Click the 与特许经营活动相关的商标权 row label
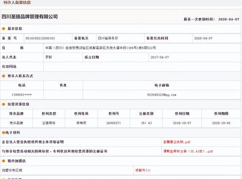 click(x=55, y=151)
